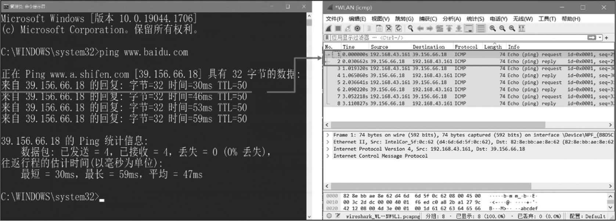Go forward in packet history
616x221 pixels.
429,28
